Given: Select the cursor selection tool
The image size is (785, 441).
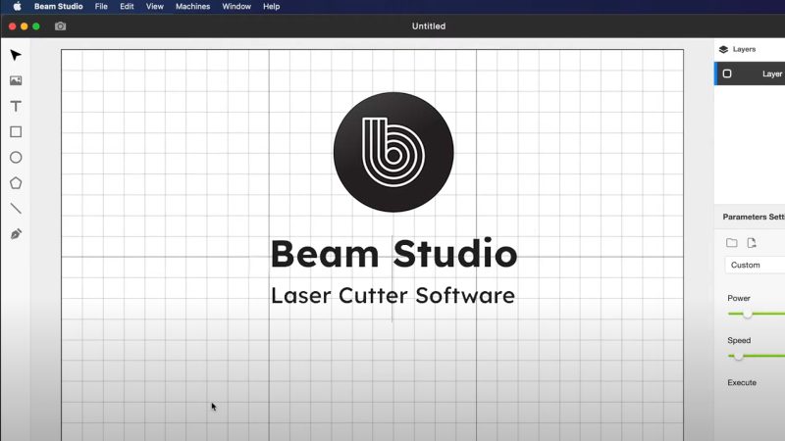Looking at the screenshot, I should (x=16, y=55).
